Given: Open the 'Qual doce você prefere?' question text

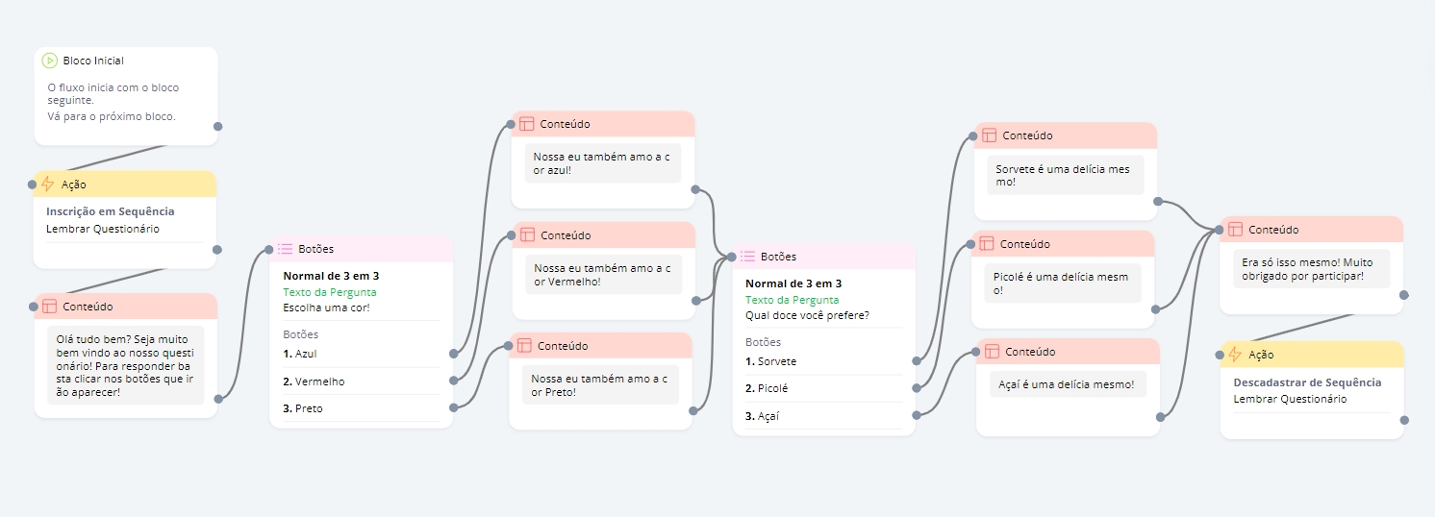Looking at the screenshot, I should pyautogui.click(x=806, y=315).
